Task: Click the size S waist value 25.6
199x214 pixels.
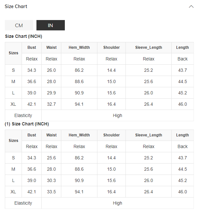Action: tap(51, 158)
